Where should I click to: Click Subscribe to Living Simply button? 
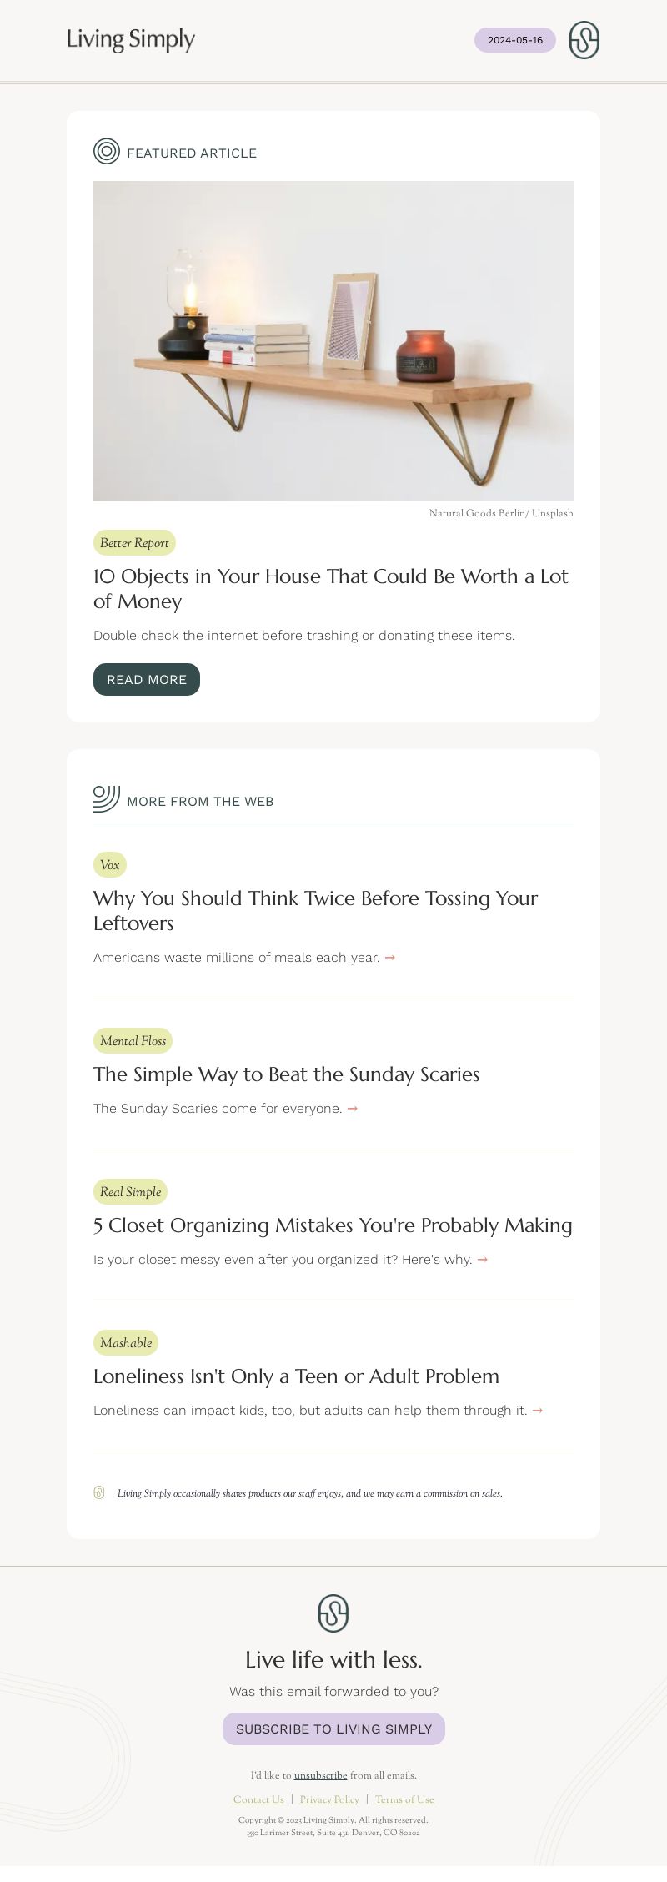tap(333, 1729)
